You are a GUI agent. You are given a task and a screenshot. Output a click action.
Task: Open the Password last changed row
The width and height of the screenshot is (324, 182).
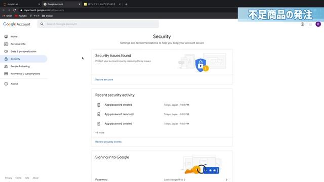coord(162,179)
